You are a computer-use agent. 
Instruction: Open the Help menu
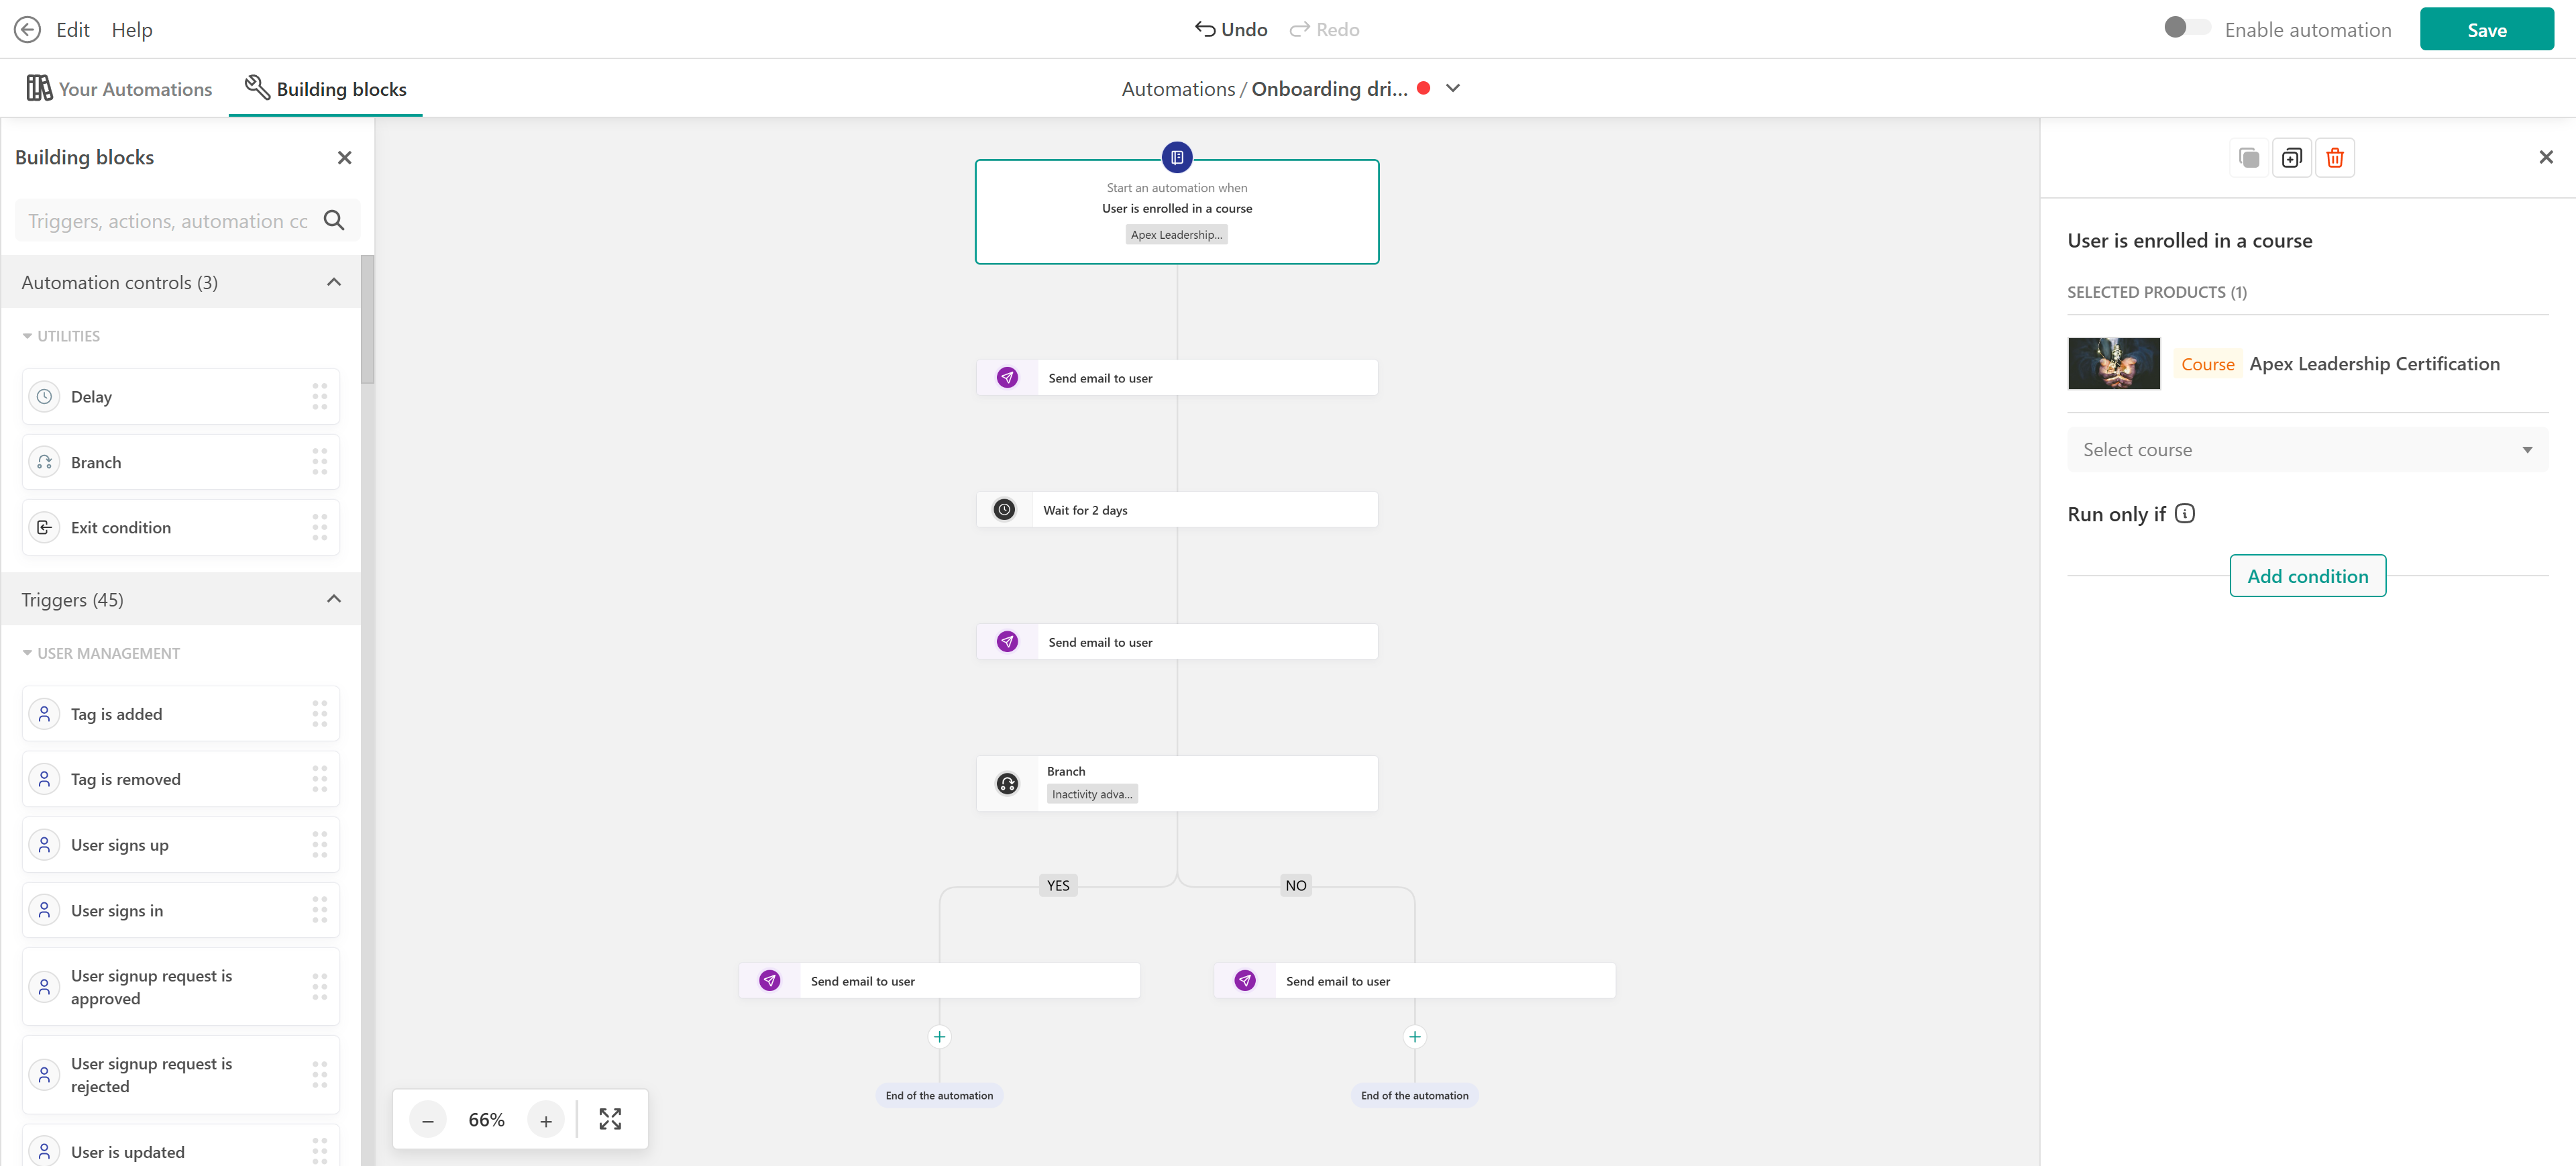tap(131, 30)
